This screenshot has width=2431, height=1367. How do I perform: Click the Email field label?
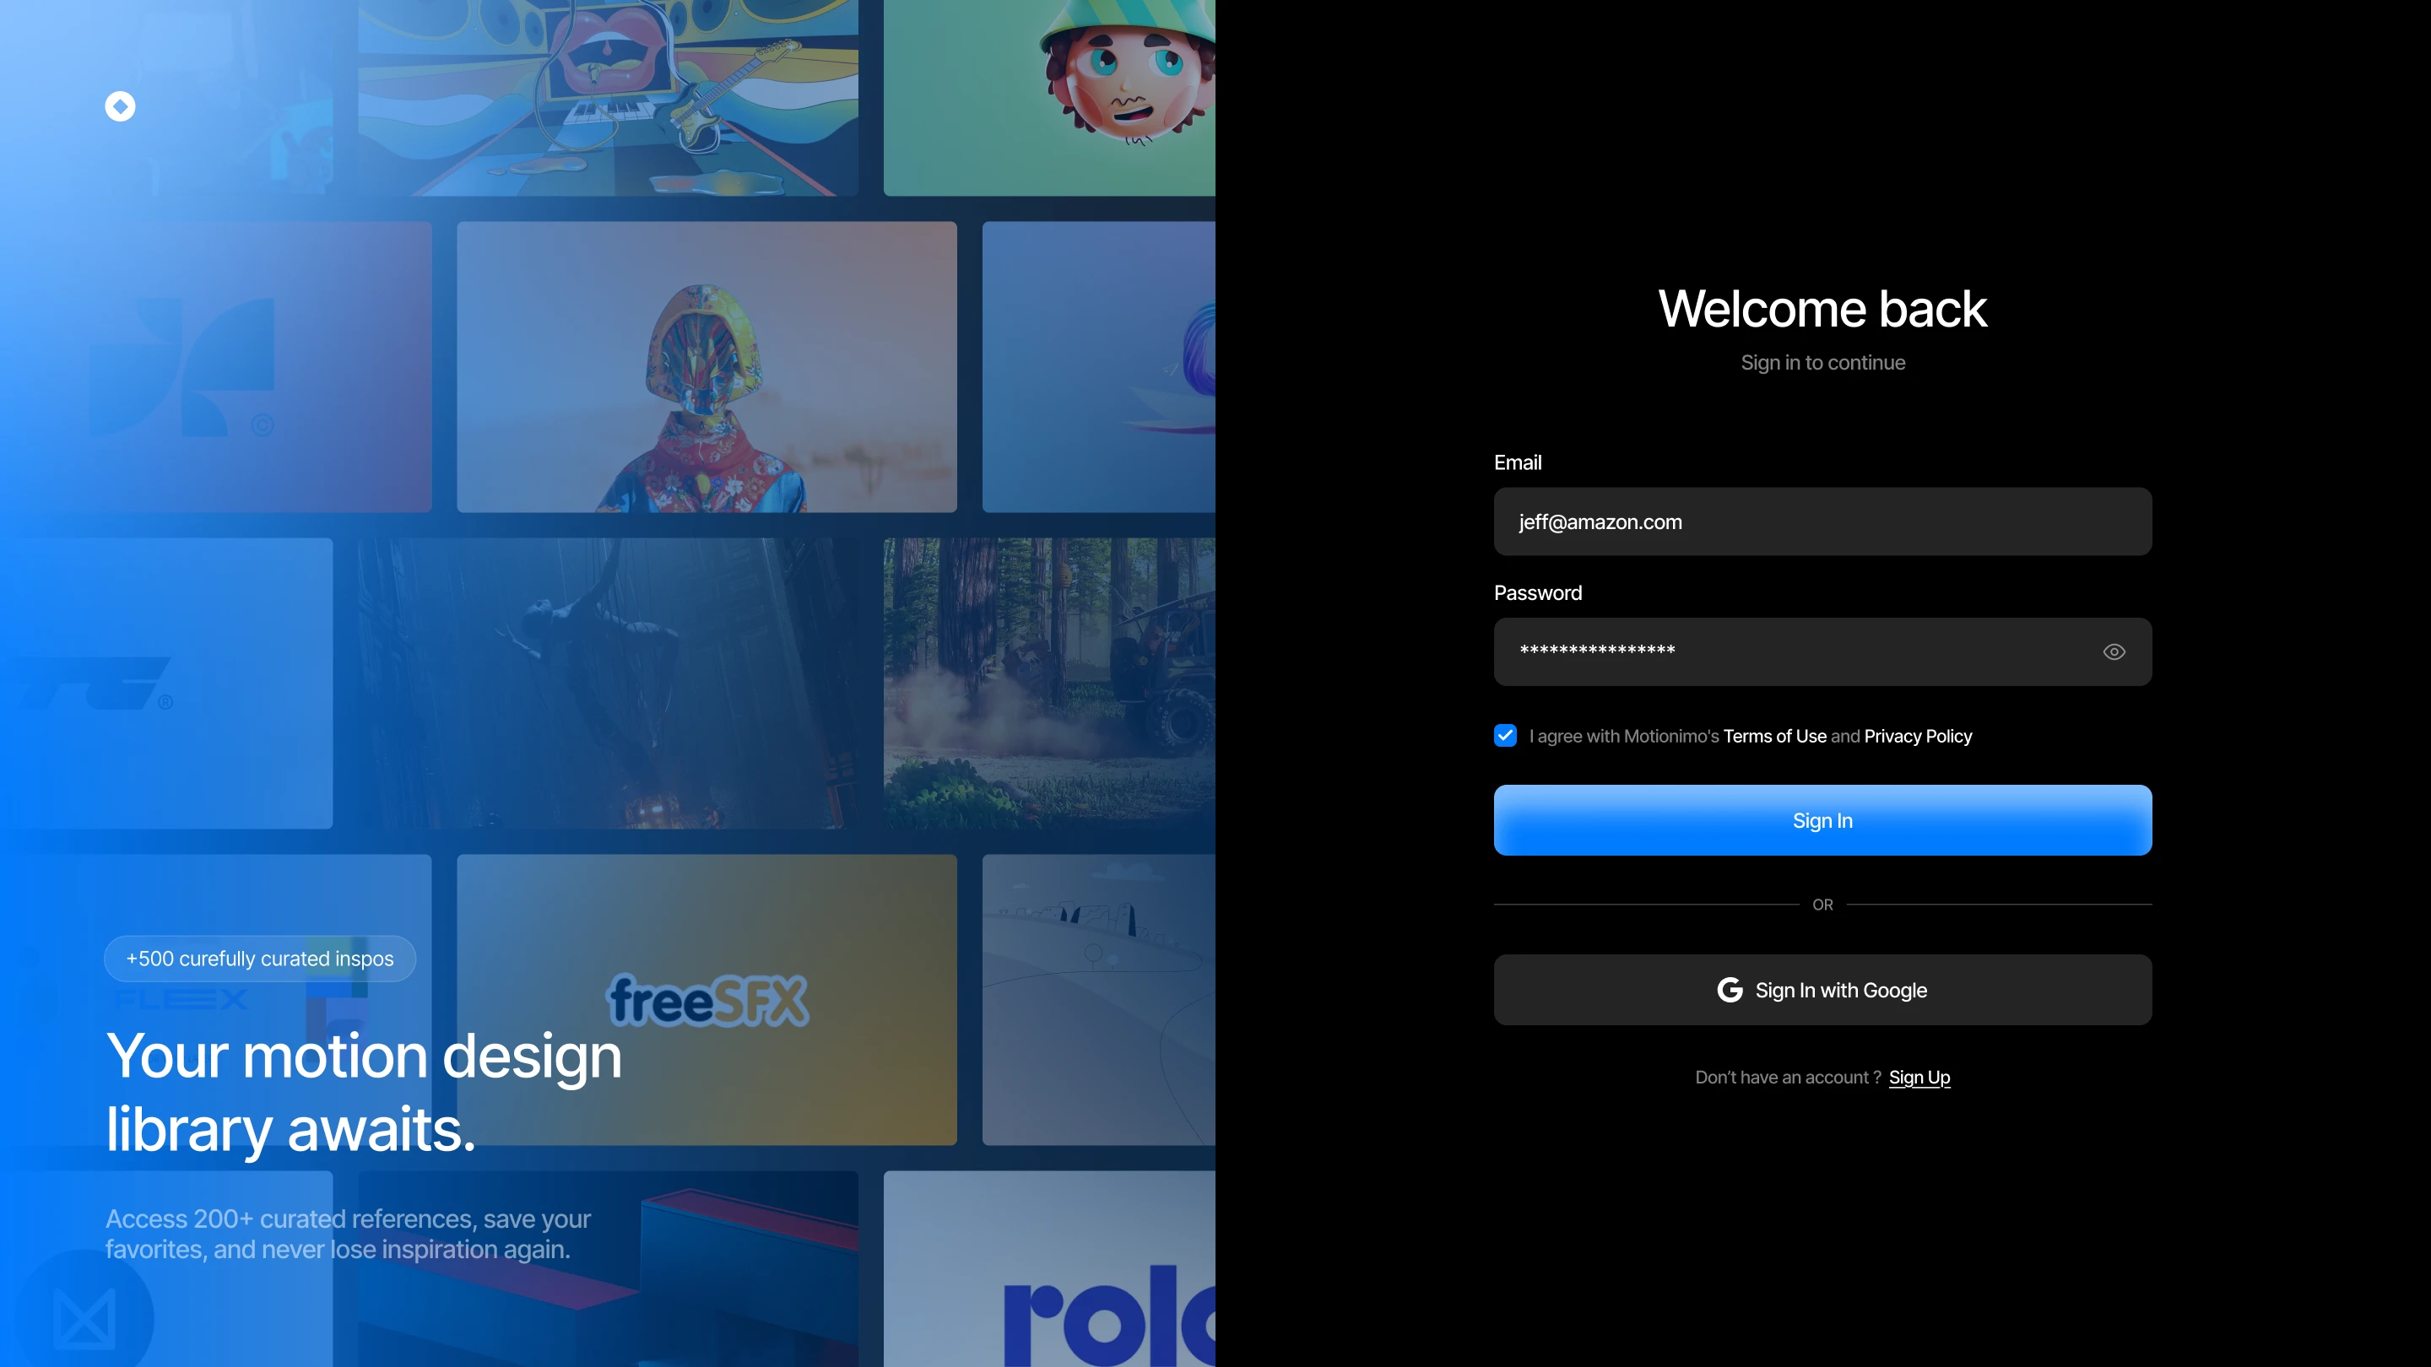click(1518, 462)
